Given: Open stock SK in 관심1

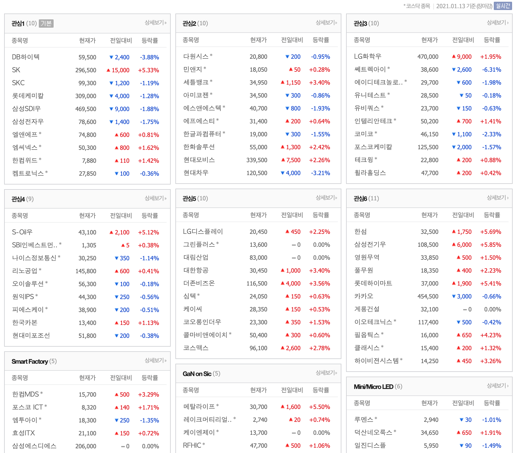Looking at the screenshot, I should click(x=16, y=70).
